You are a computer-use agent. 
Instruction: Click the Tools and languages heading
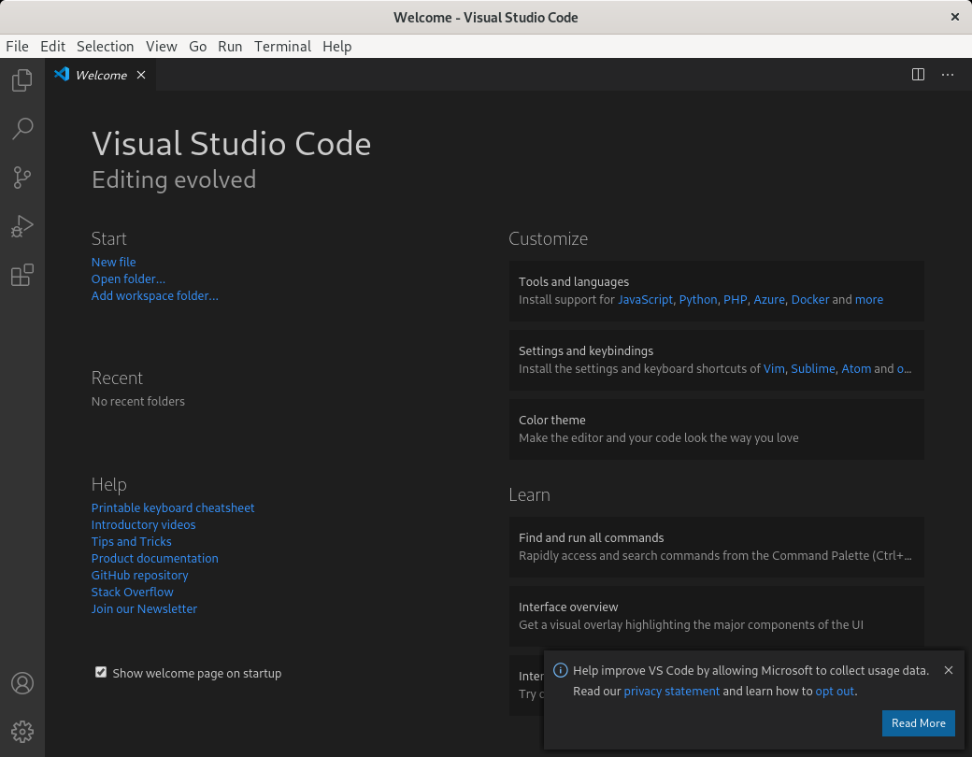tap(574, 282)
